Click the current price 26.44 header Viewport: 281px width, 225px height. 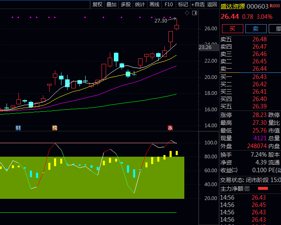230,17
